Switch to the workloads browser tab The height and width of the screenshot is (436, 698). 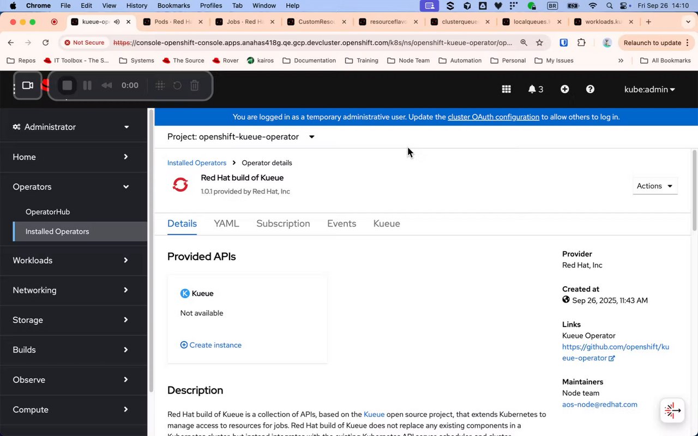603,22
